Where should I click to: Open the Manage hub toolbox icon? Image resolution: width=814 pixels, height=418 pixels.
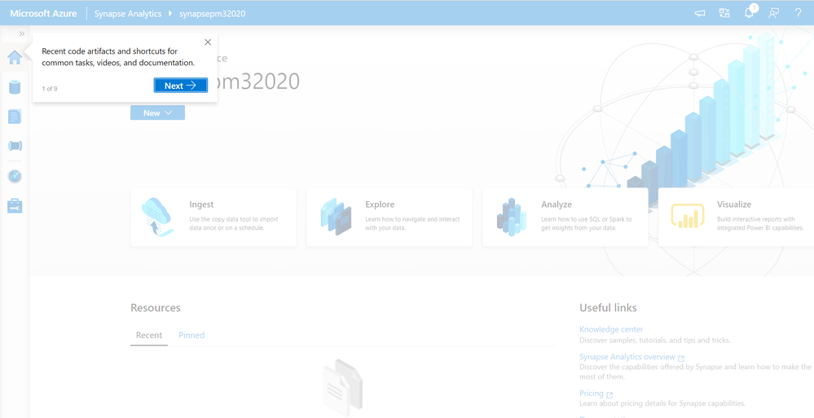[x=15, y=205]
